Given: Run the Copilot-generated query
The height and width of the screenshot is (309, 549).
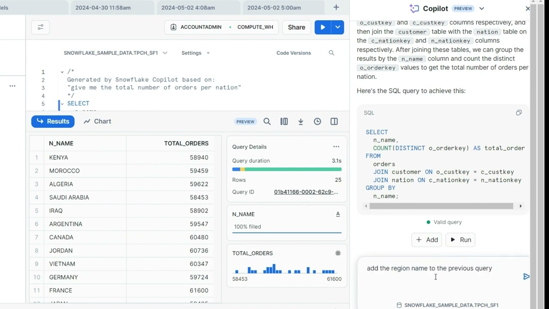Looking at the screenshot, I should click(461, 240).
